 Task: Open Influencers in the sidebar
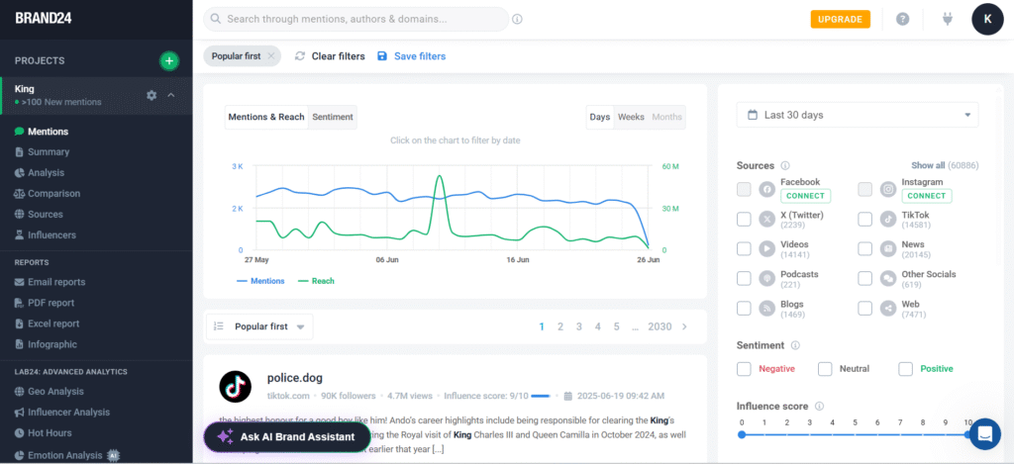point(51,235)
